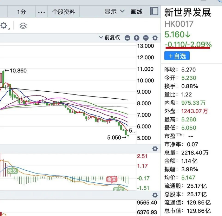The width and height of the screenshot is (222, 216).
Task: Click the 5.050 low price label on the chart
Action: point(114,138)
